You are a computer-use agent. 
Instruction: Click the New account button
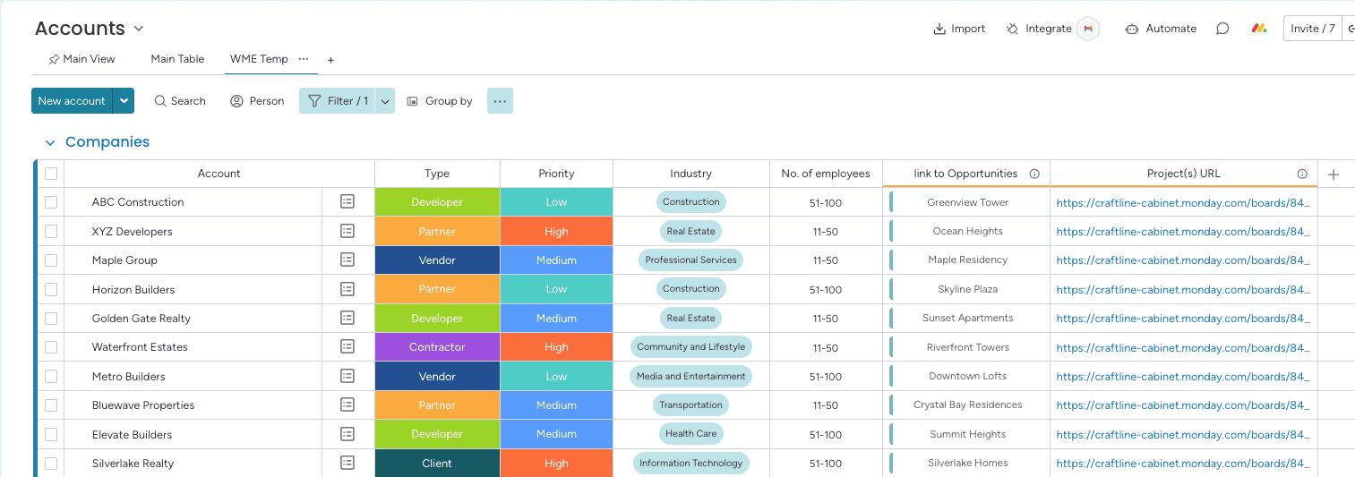[73, 101]
